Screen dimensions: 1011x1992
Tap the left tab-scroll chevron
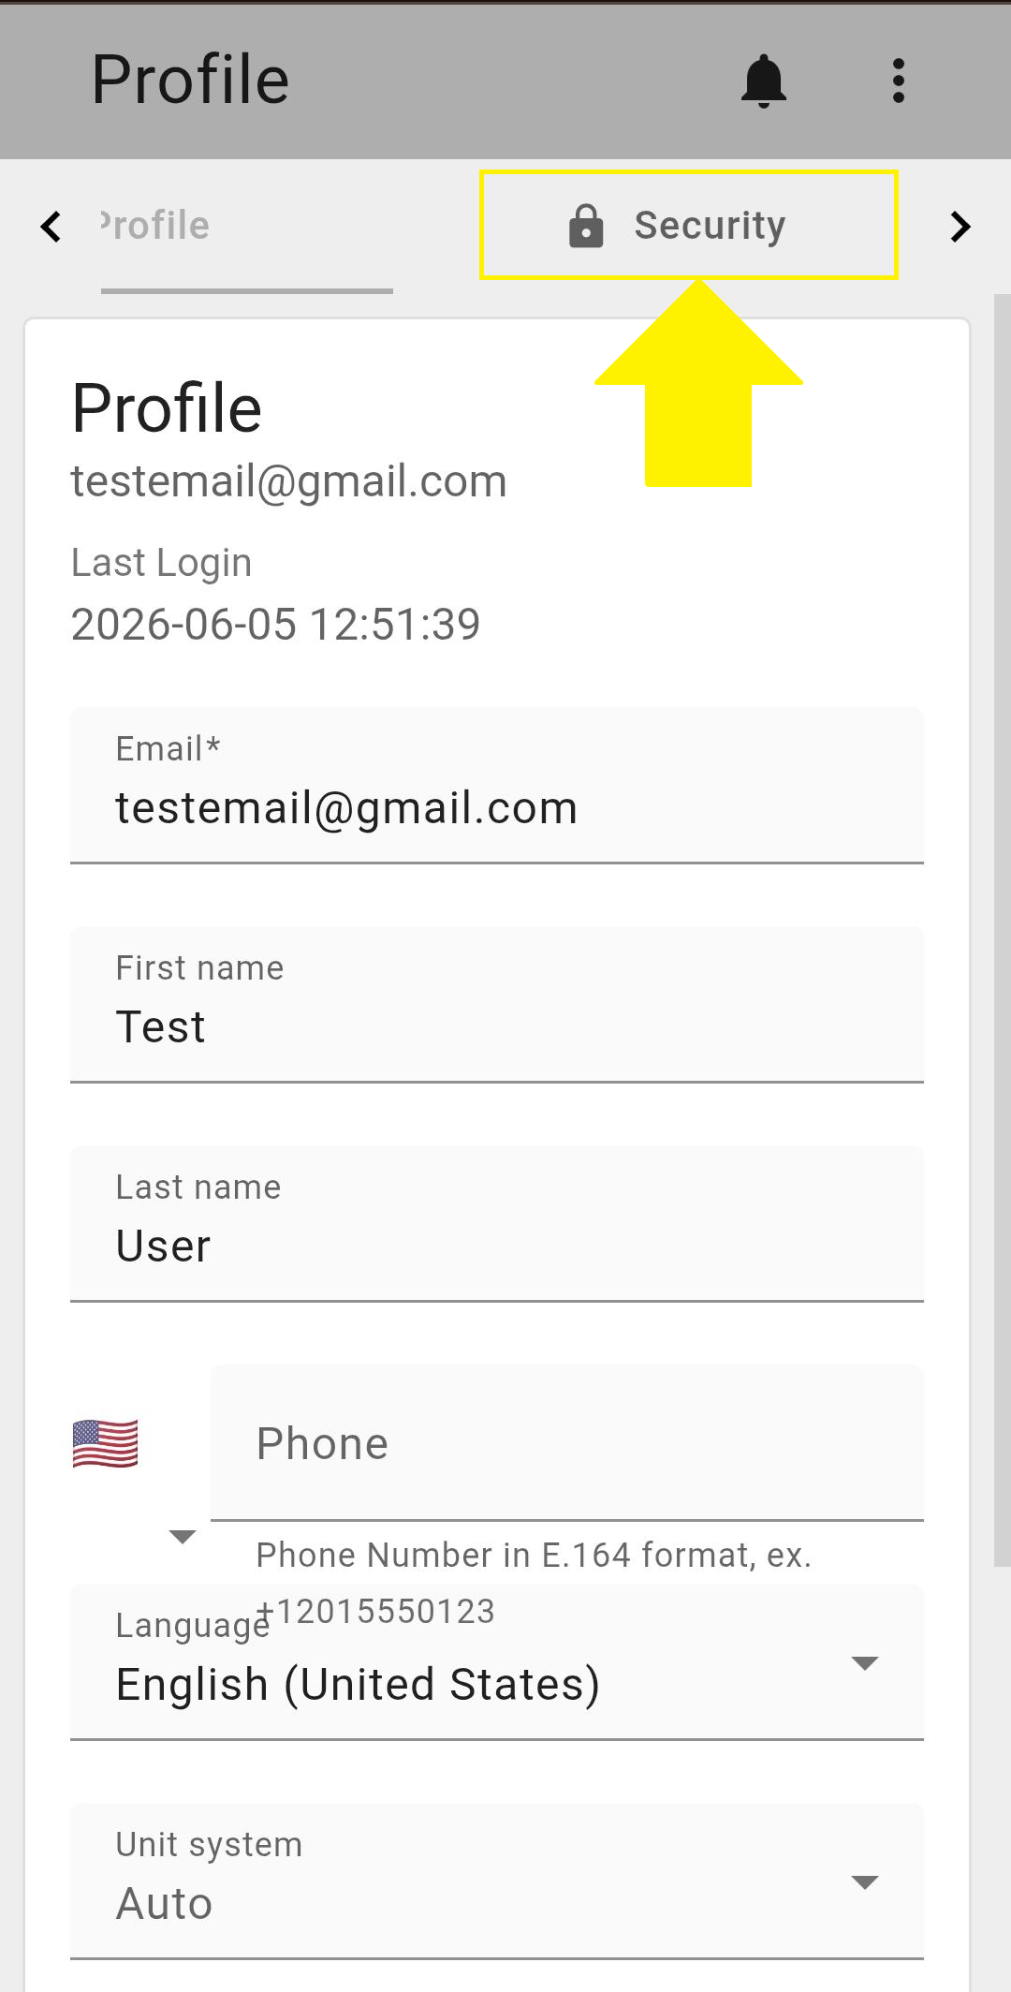pyautogui.click(x=51, y=227)
